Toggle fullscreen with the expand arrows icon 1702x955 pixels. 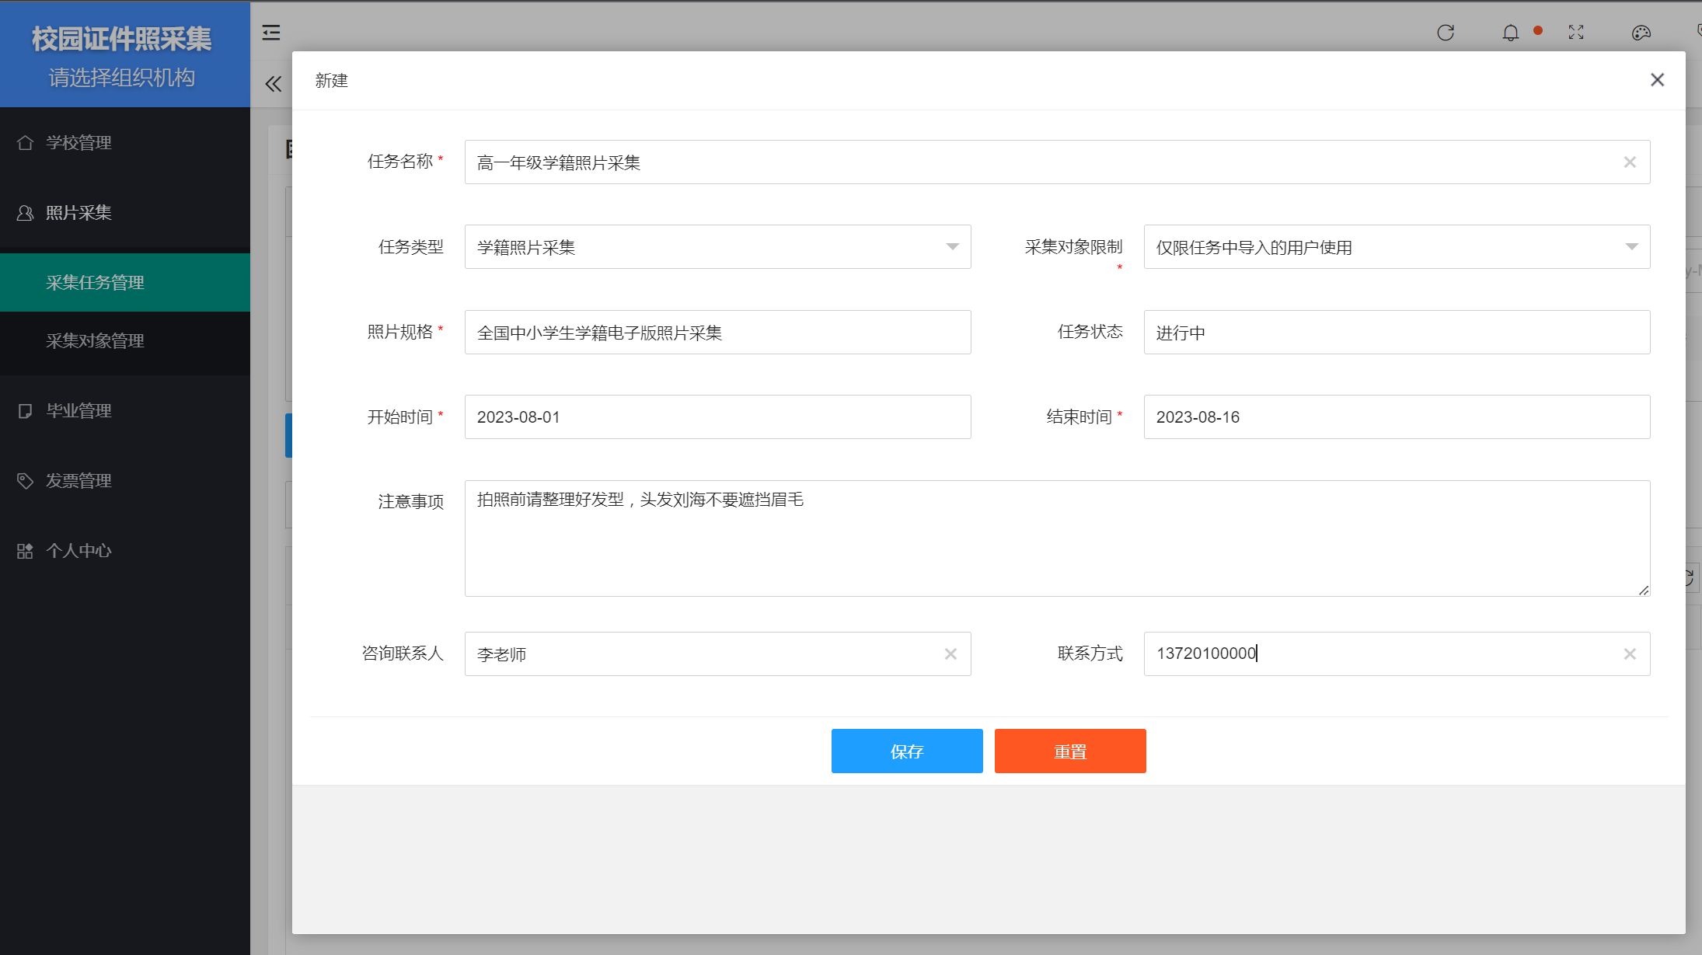1576,32
